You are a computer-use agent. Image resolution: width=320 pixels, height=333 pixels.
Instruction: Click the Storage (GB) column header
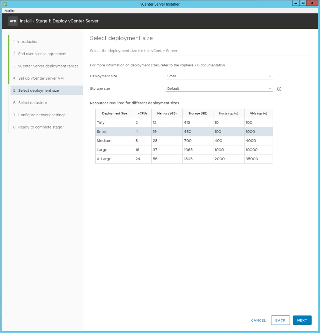coord(198,113)
